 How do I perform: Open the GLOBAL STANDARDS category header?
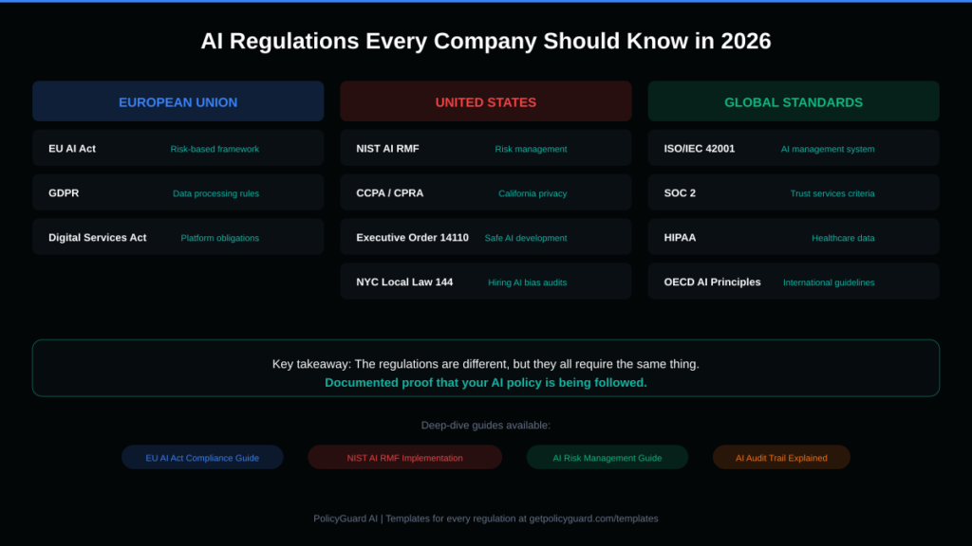tap(794, 101)
